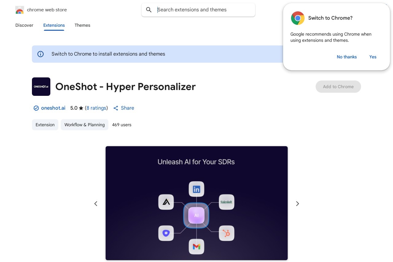Click the search magnifier icon
Screen dimensions: 393x262
[149, 10]
